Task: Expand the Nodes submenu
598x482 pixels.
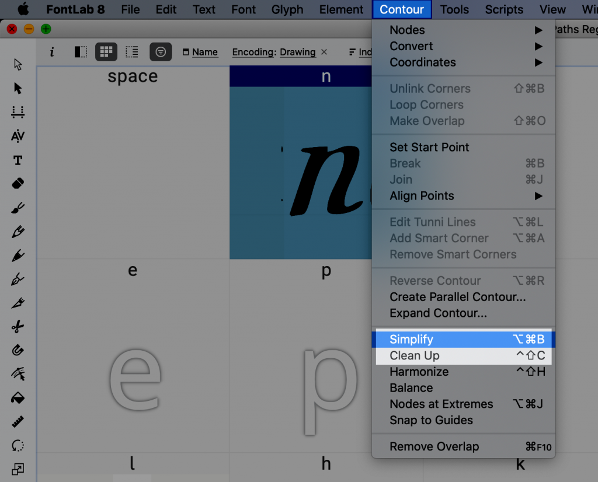Action: 463,30
